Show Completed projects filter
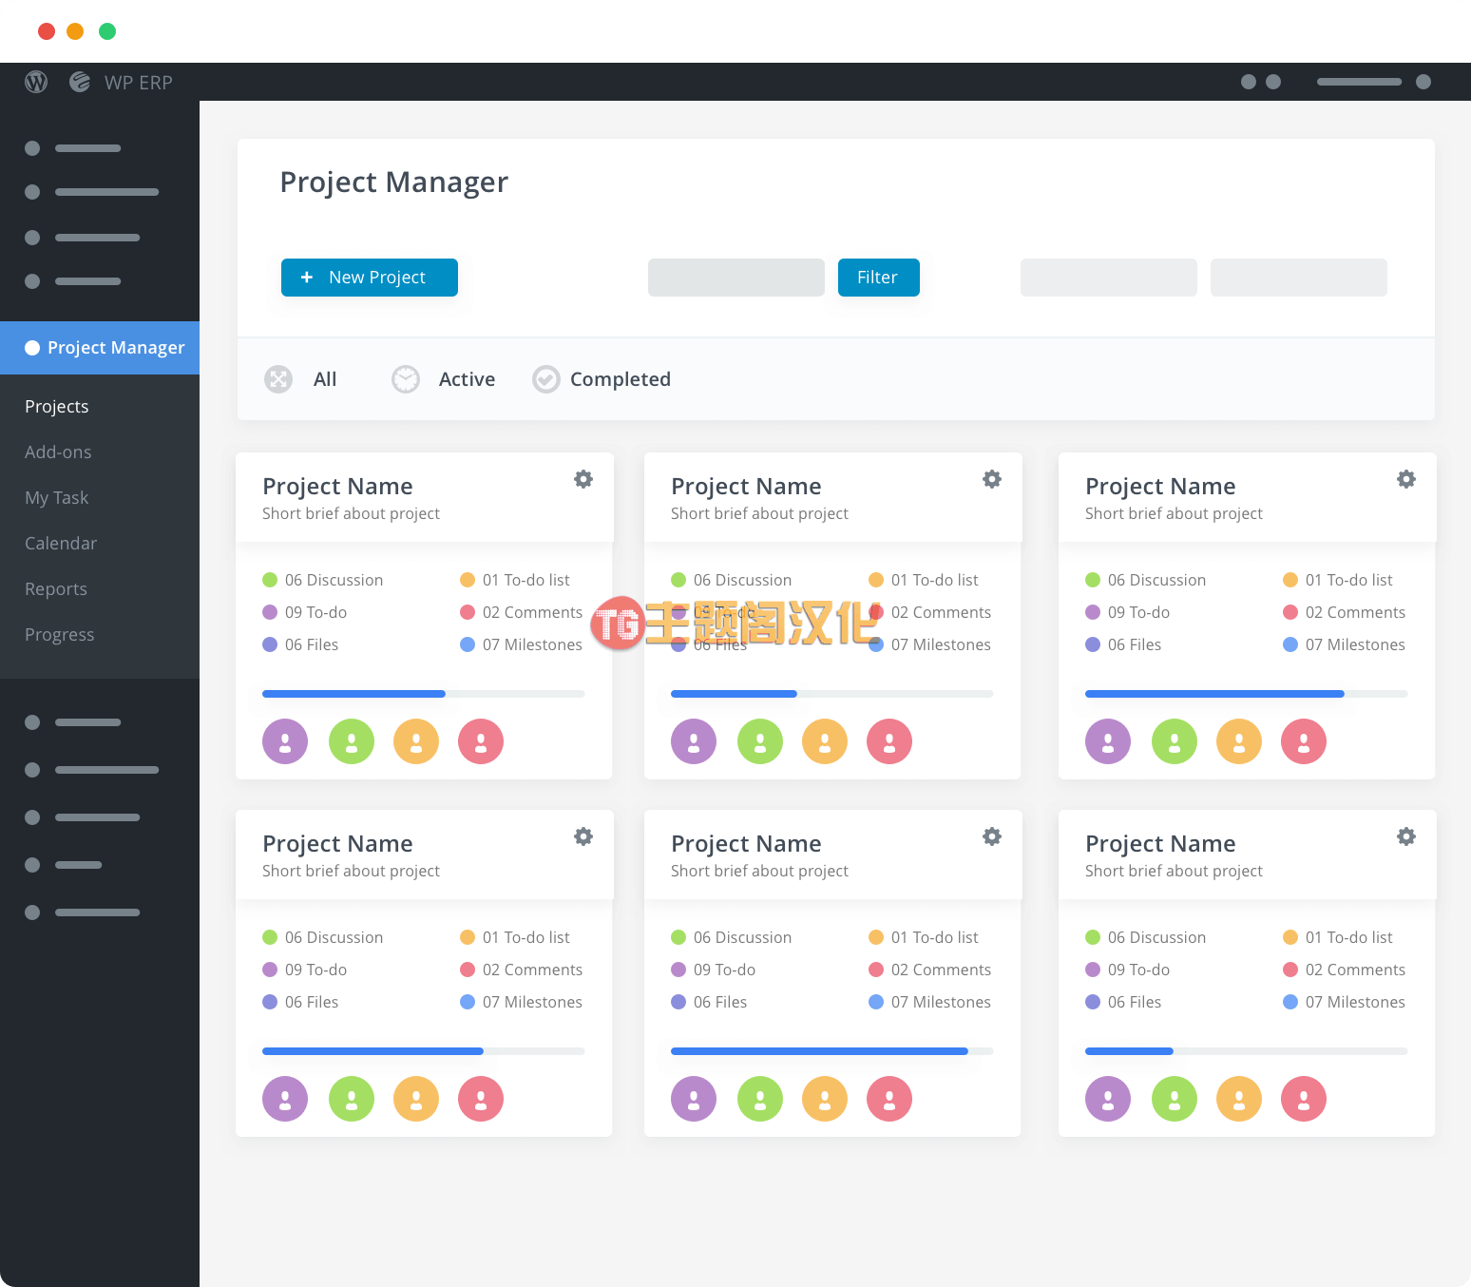This screenshot has height=1287, width=1471. tap(621, 379)
